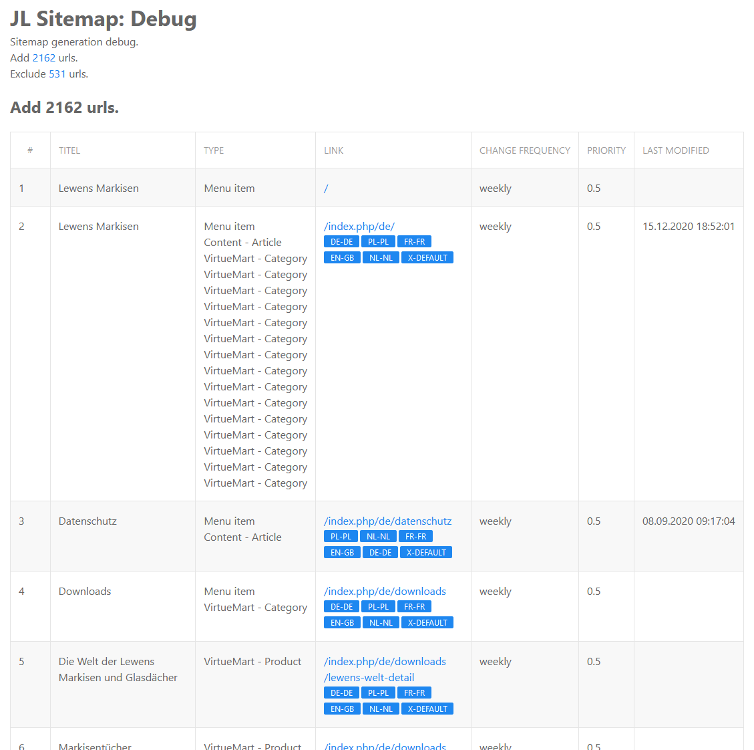Select the X-DEFAULT badge under lewens-welt-detail
This screenshot has height=750, width=754.
pos(427,709)
